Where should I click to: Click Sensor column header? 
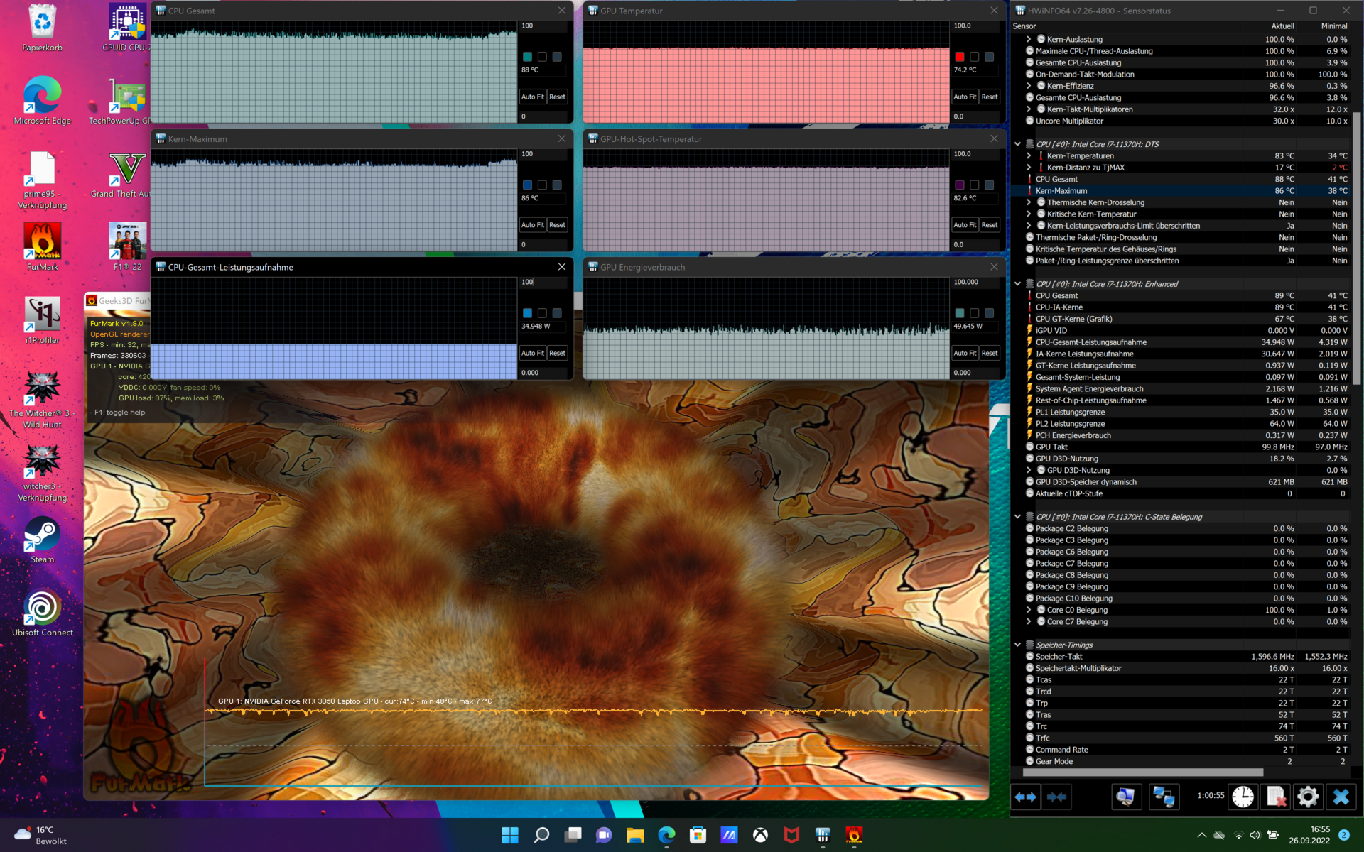1024,26
